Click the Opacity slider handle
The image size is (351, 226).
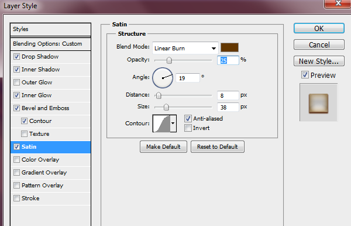coord(169,60)
